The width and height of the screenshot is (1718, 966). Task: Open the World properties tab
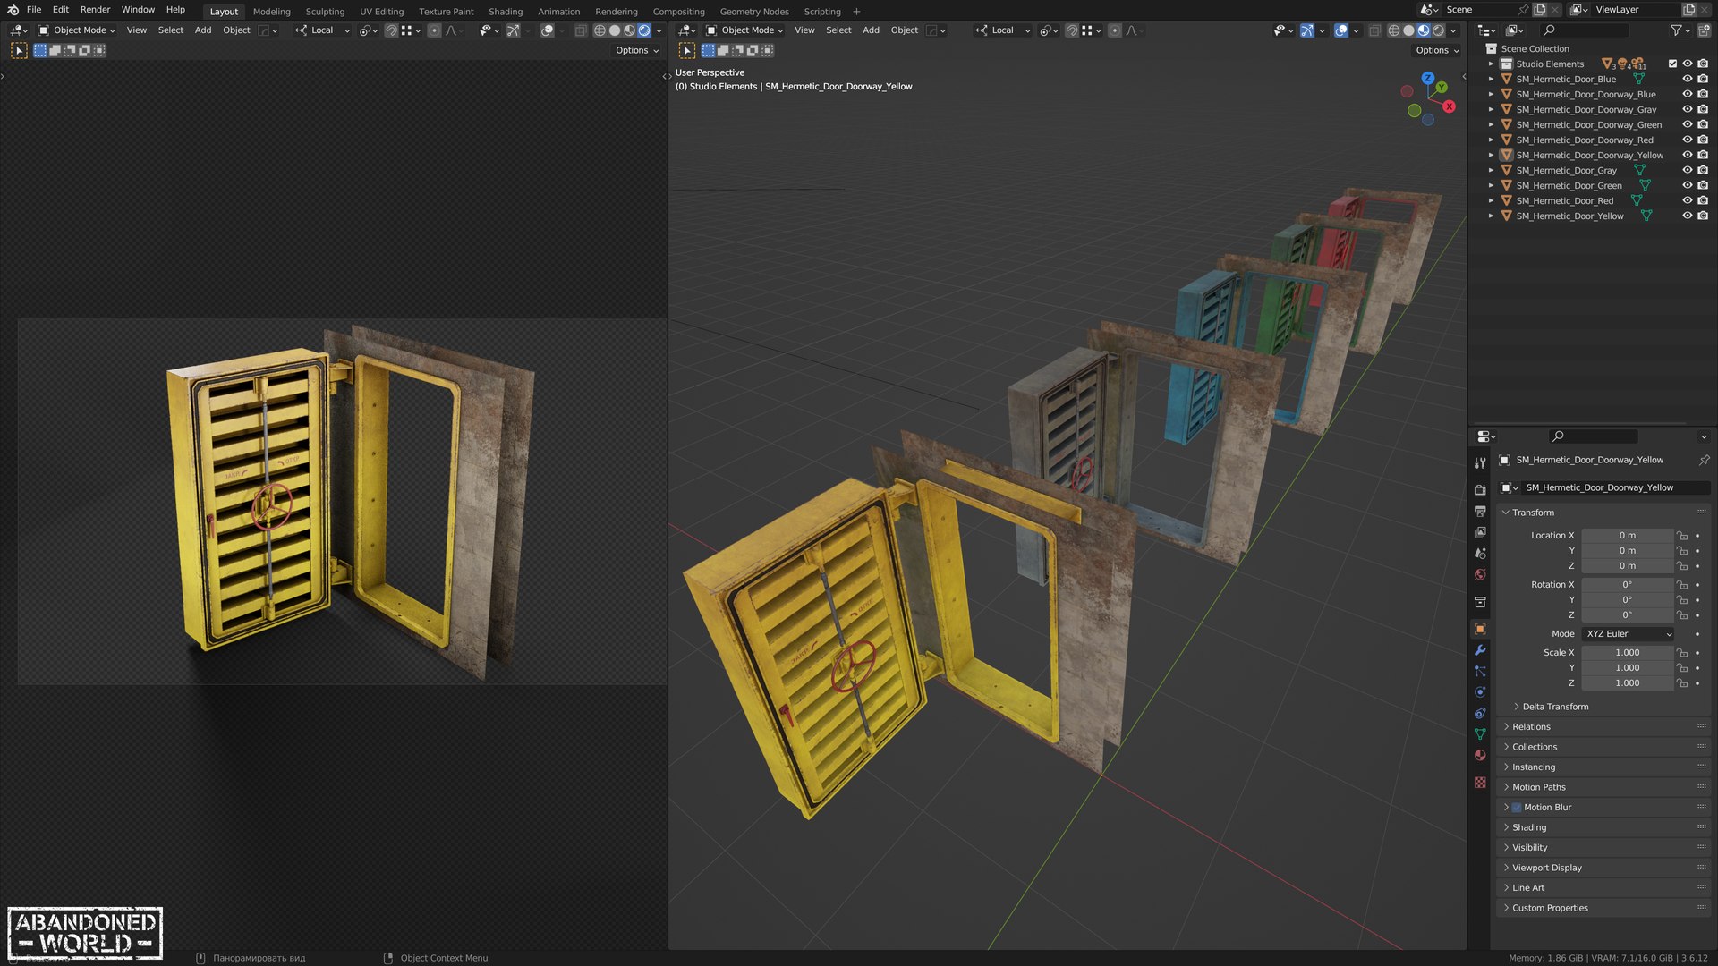tap(1480, 575)
